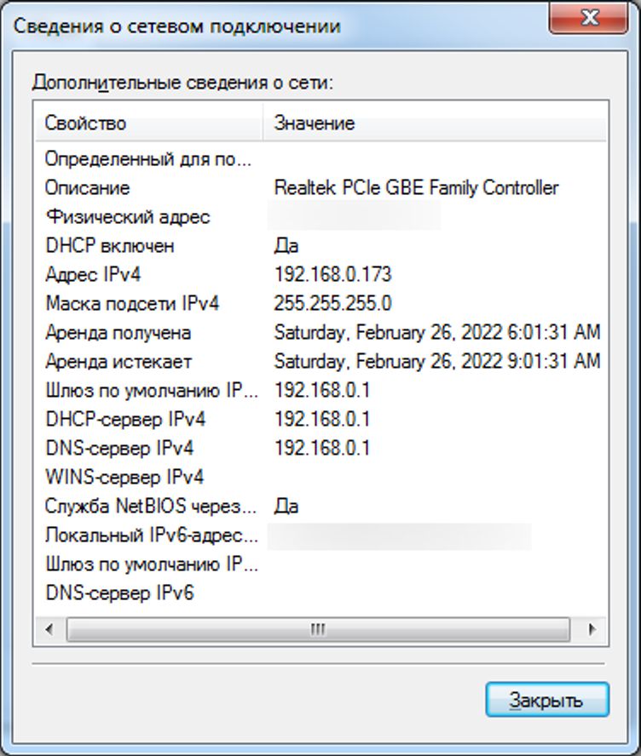
Task: Select the Маска подсети IPv4 row
Action: (132, 304)
